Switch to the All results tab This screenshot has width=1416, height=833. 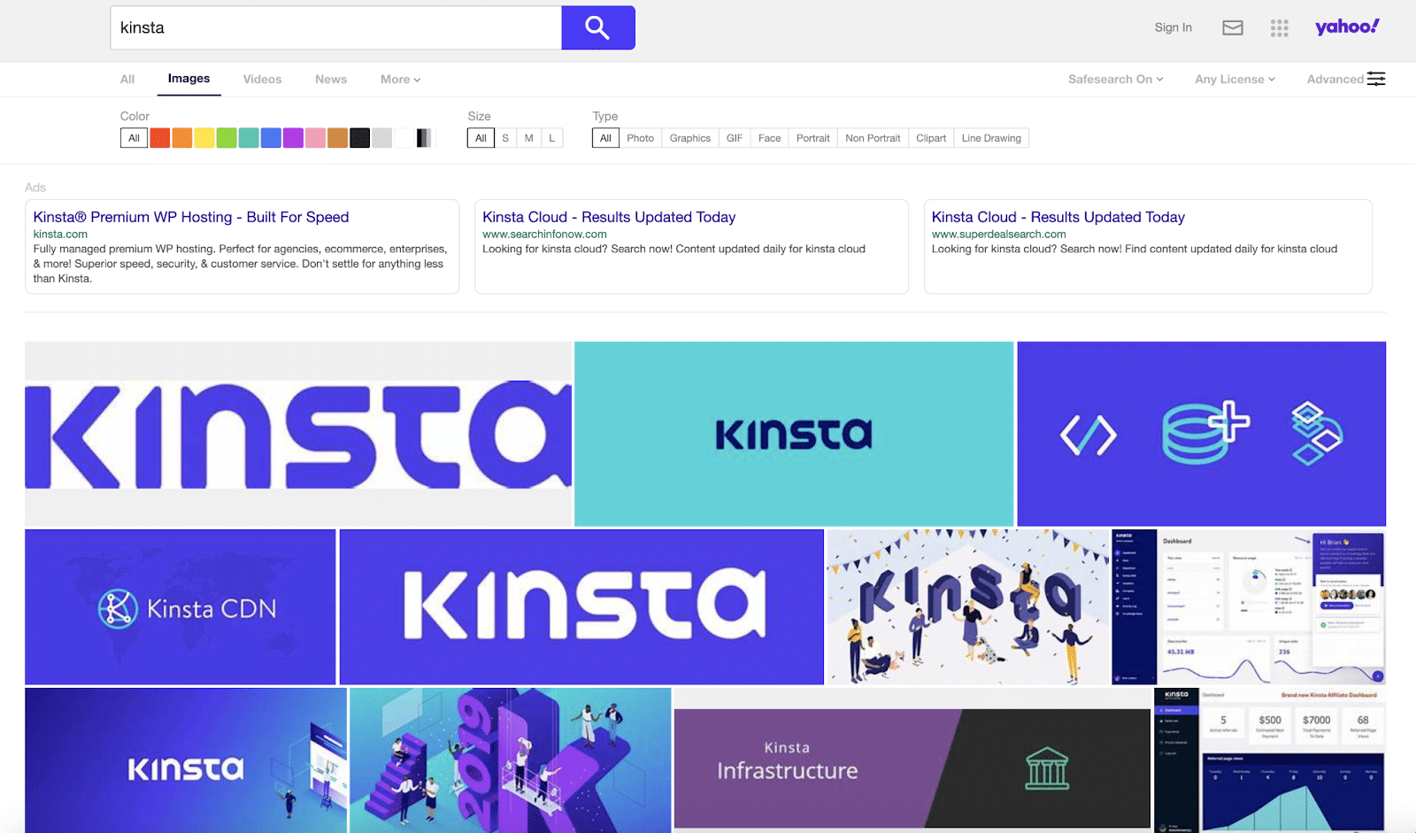(127, 80)
